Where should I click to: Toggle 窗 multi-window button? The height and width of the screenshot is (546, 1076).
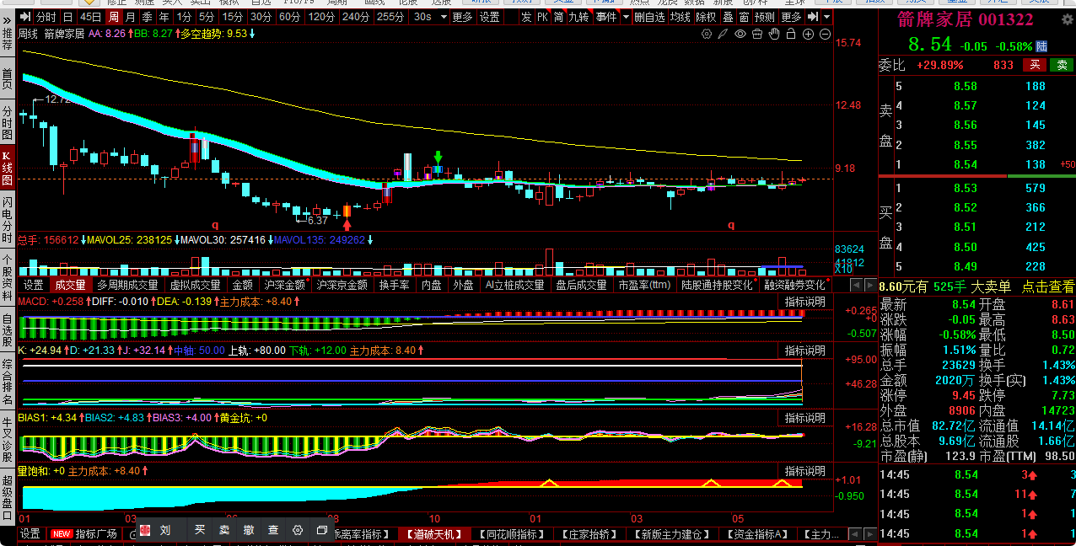coord(744,17)
